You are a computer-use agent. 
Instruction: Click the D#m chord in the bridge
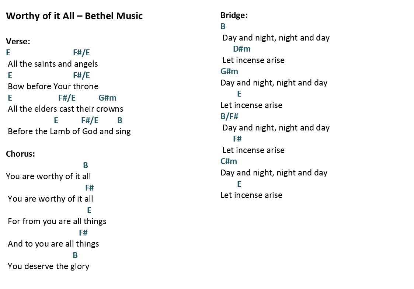point(242,49)
